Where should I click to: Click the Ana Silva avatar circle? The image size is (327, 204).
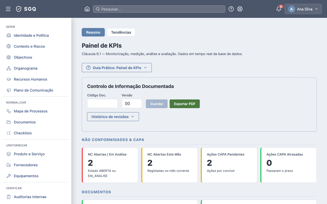291,9
